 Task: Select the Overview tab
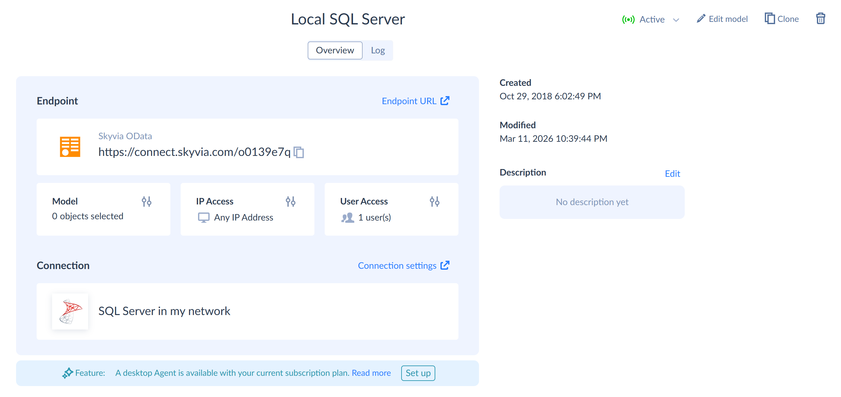(x=334, y=50)
